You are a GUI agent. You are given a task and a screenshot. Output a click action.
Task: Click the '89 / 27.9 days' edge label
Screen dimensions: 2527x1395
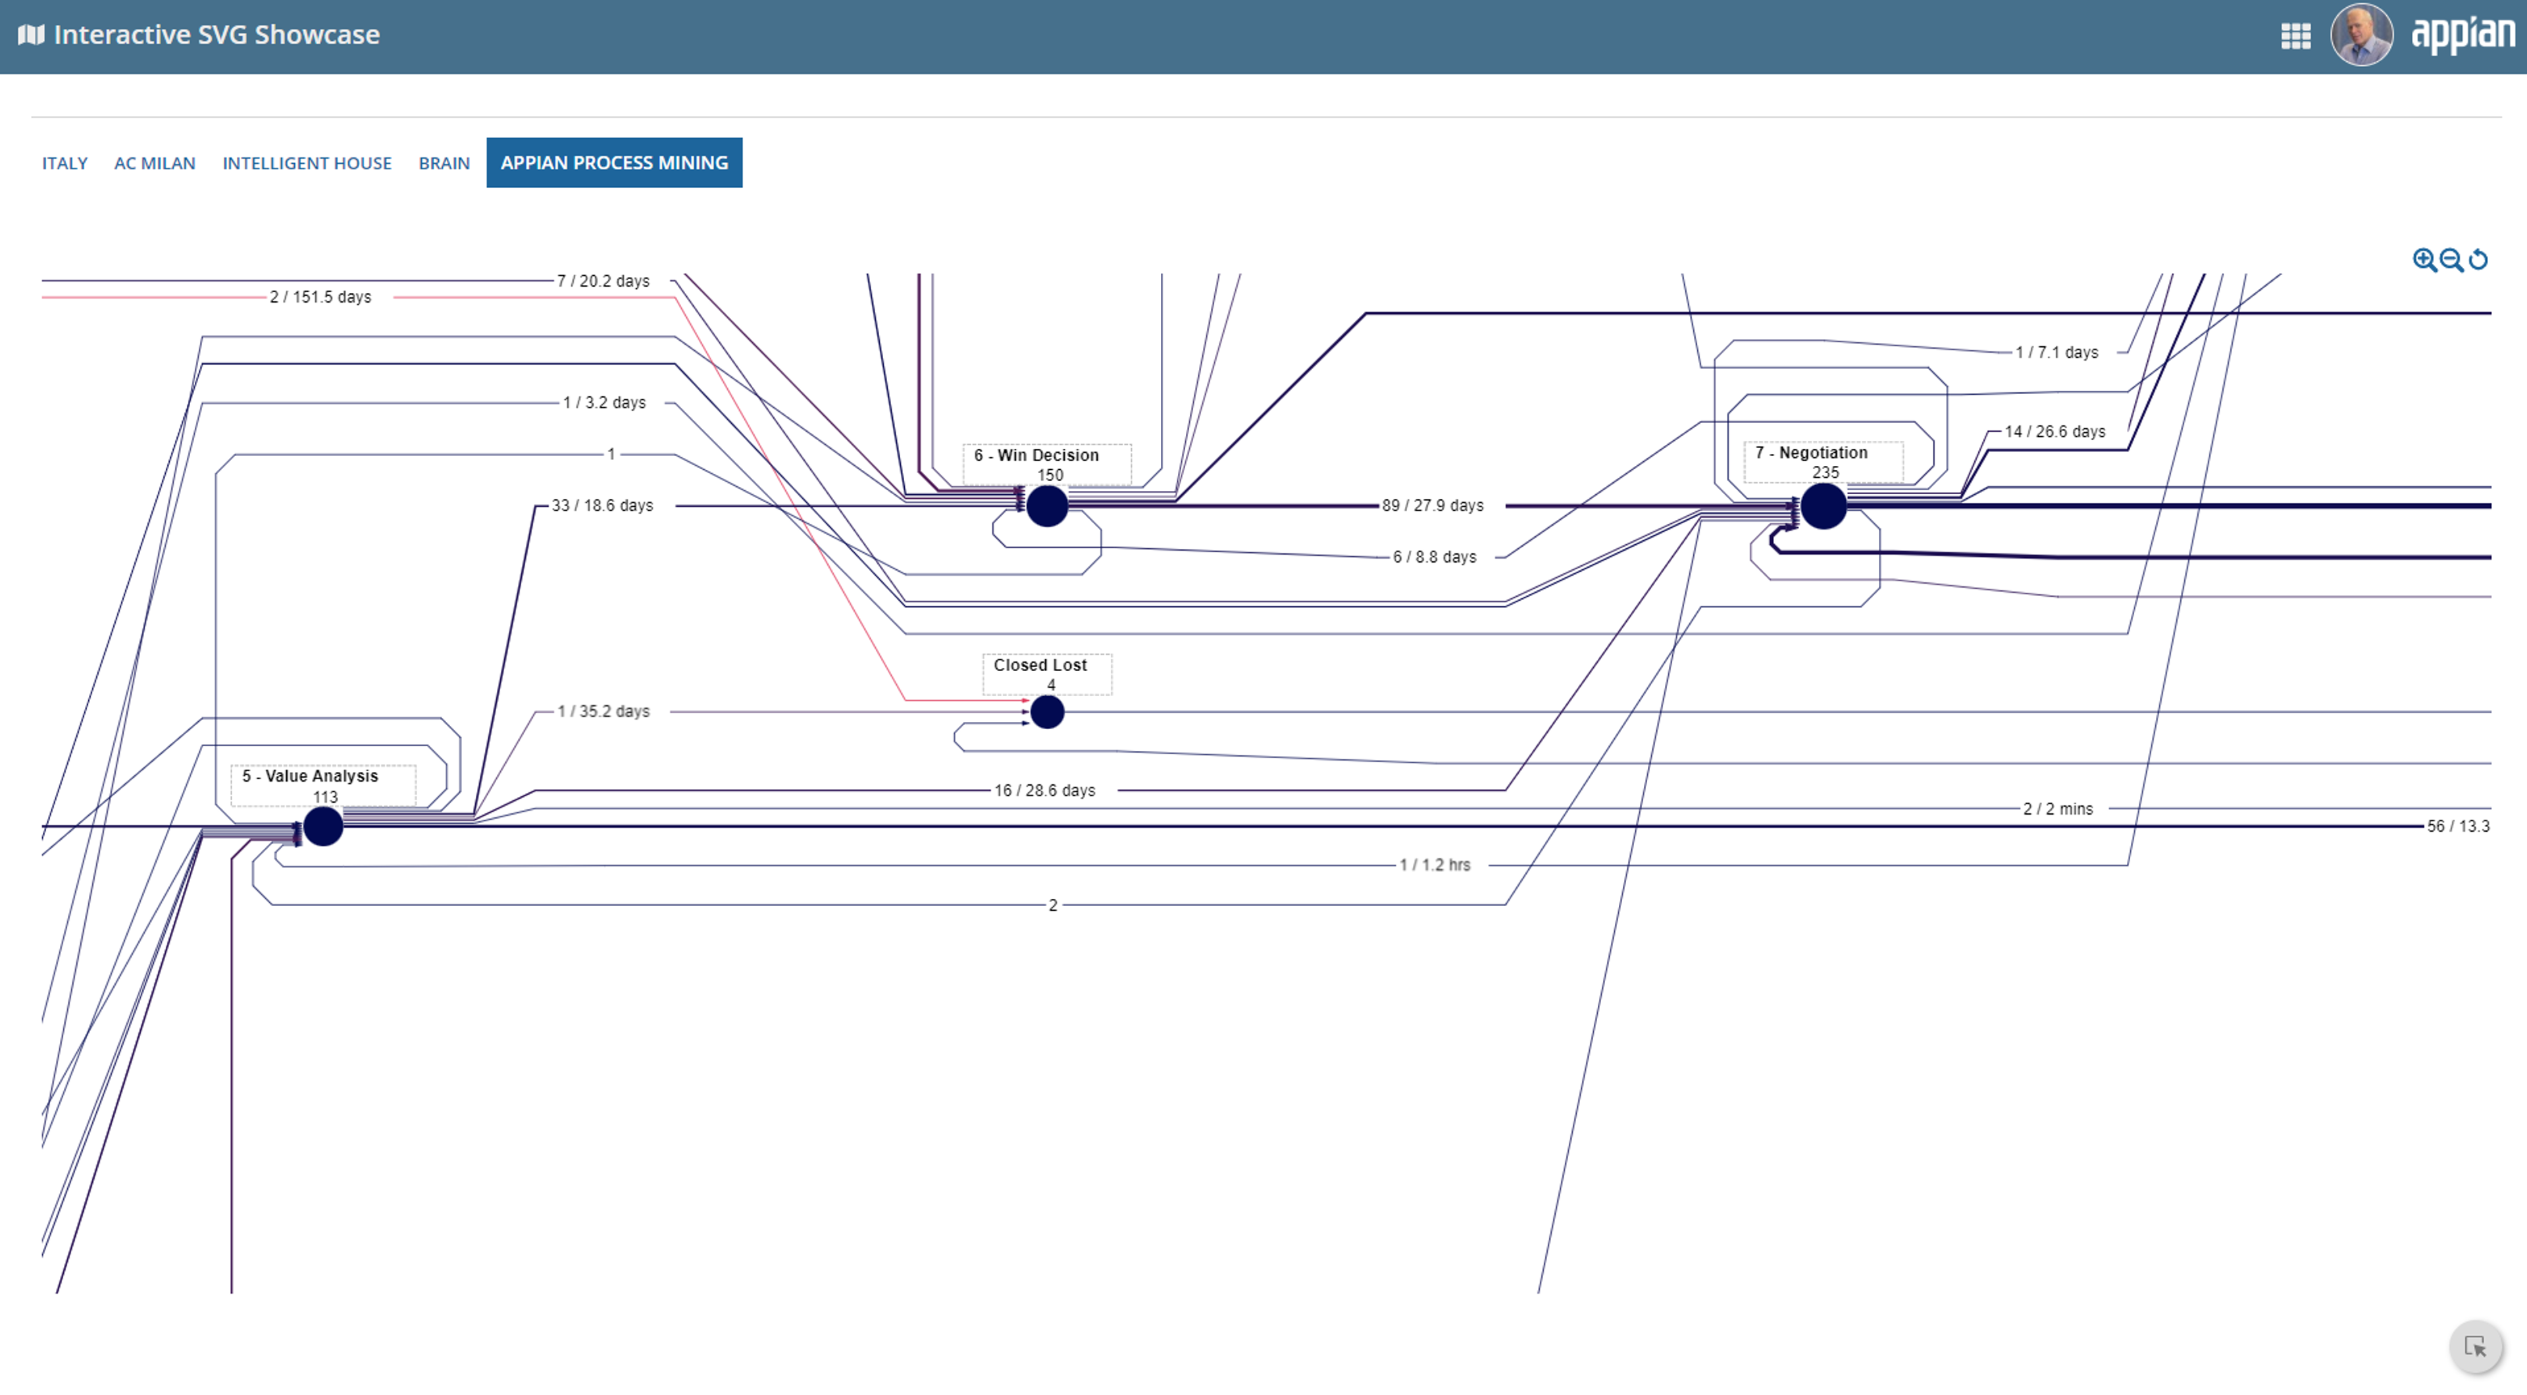[x=1432, y=506]
